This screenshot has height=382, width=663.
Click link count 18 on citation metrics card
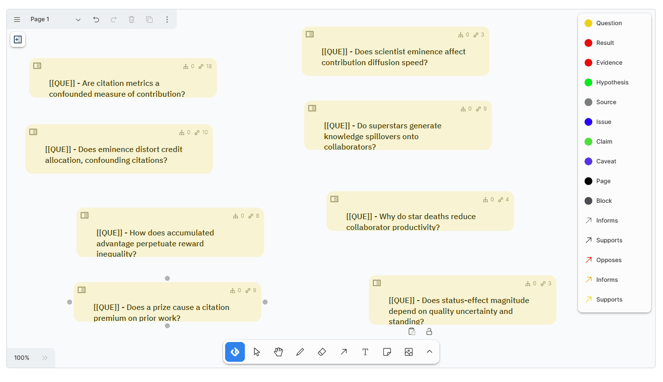pyautogui.click(x=205, y=66)
